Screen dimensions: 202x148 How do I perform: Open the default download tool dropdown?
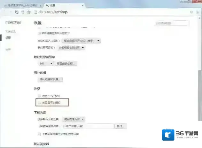pos(74,119)
